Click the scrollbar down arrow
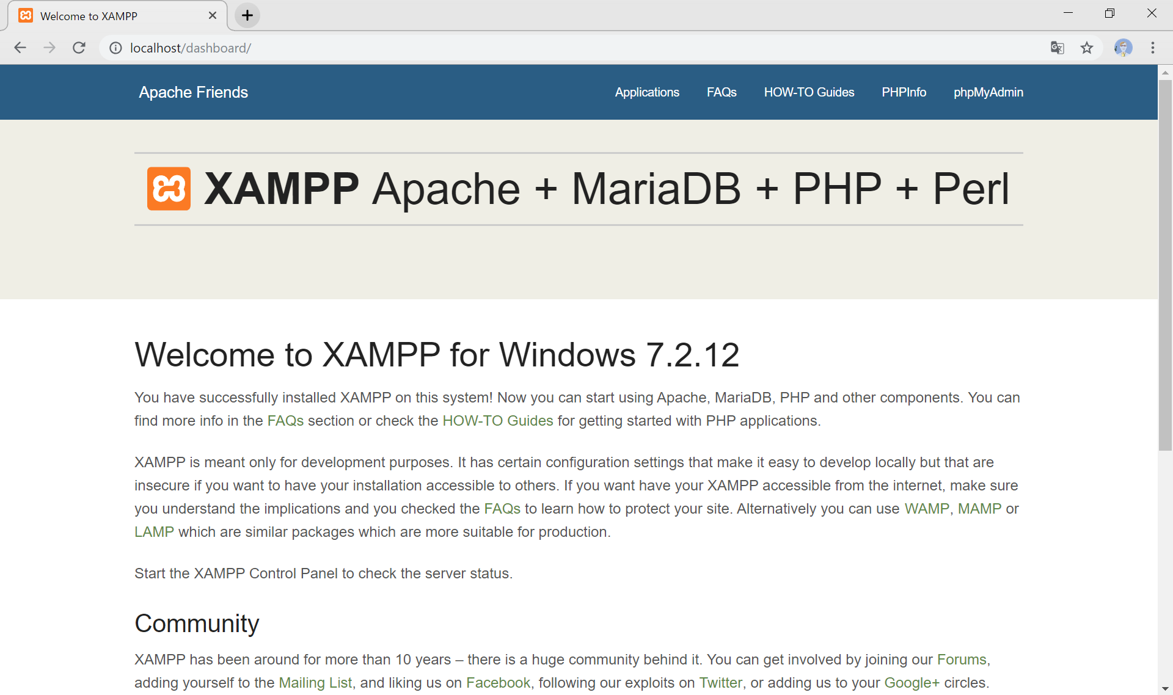1173x695 pixels. click(x=1165, y=689)
